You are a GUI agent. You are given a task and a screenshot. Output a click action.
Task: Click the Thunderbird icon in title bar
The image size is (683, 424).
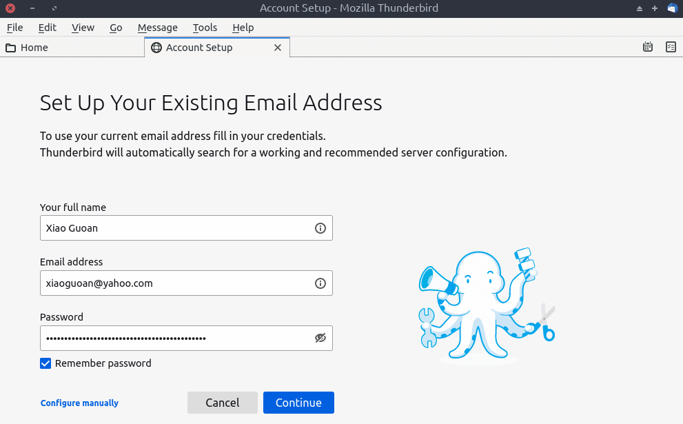click(x=672, y=8)
